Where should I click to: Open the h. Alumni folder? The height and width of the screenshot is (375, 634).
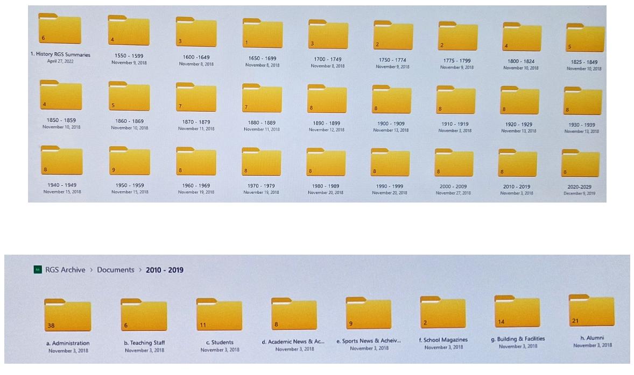pos(591,311)
